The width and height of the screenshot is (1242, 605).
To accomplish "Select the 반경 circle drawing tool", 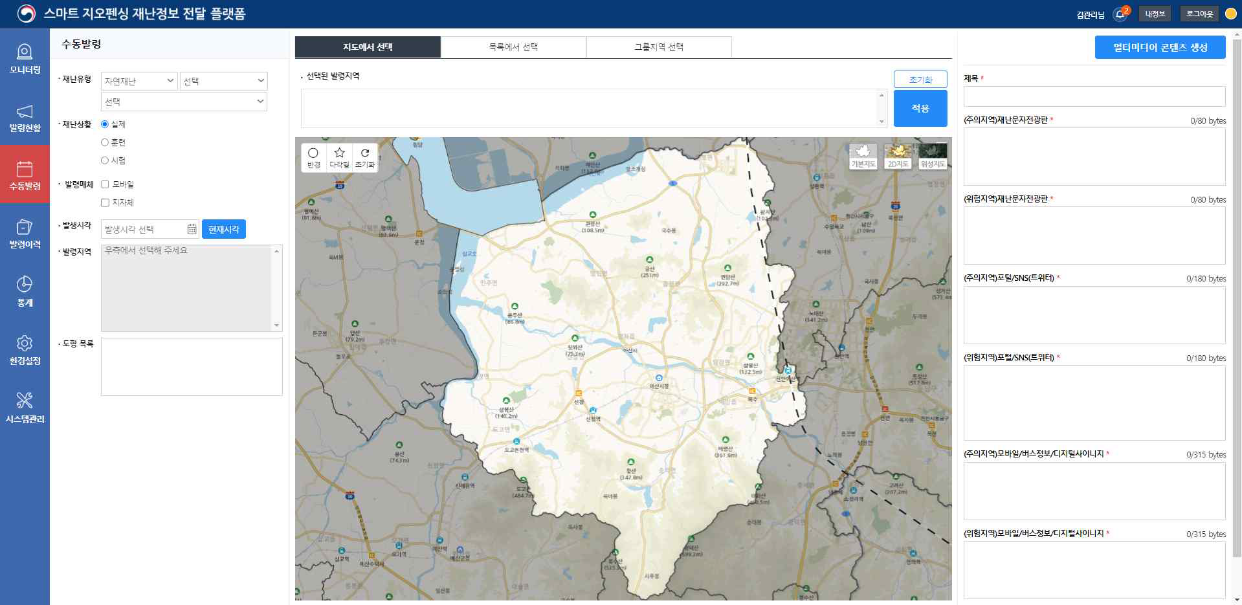I will pyautogui.click(x=313, y=157).
